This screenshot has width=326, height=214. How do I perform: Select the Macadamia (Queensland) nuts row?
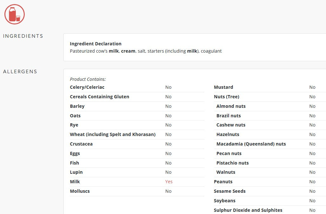coord(251,144)
